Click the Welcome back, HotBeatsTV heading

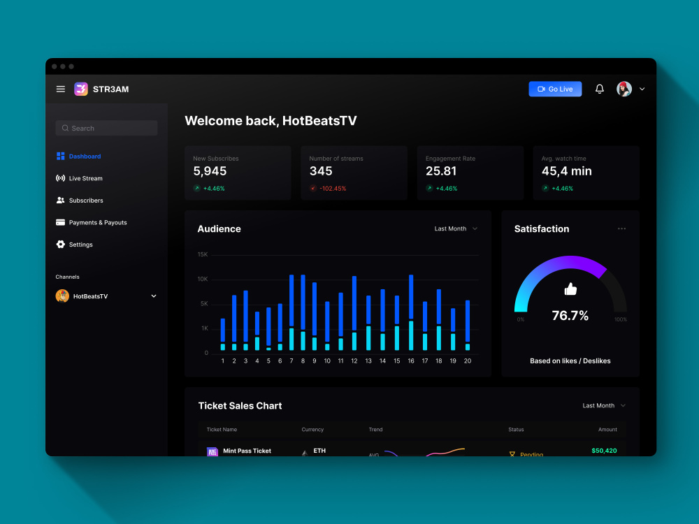(271, 121)
